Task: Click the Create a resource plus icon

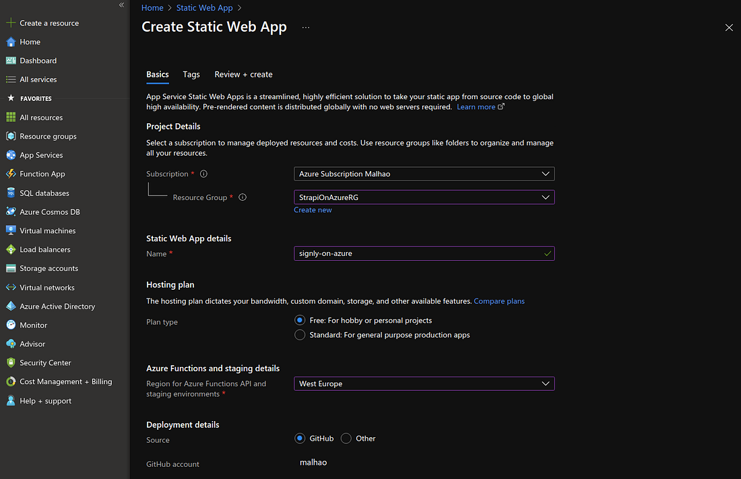Action: point(10,23)
